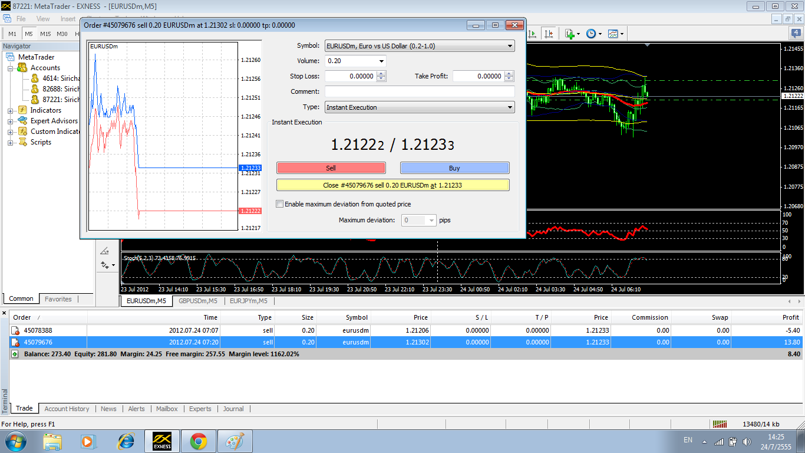805x453 pixels.
Task: Open the Experts terminal tab
Action: coord(200,409)
